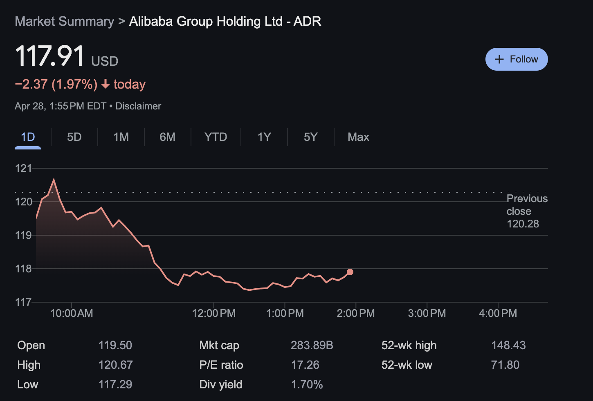
Task: Select the 5Y time range tab
Action: [311, 137]
